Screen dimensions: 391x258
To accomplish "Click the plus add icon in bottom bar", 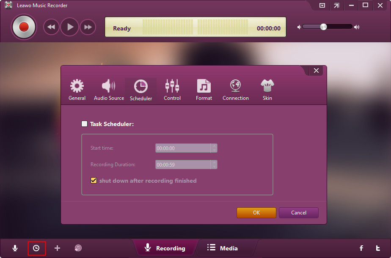I will coord(58,248).
